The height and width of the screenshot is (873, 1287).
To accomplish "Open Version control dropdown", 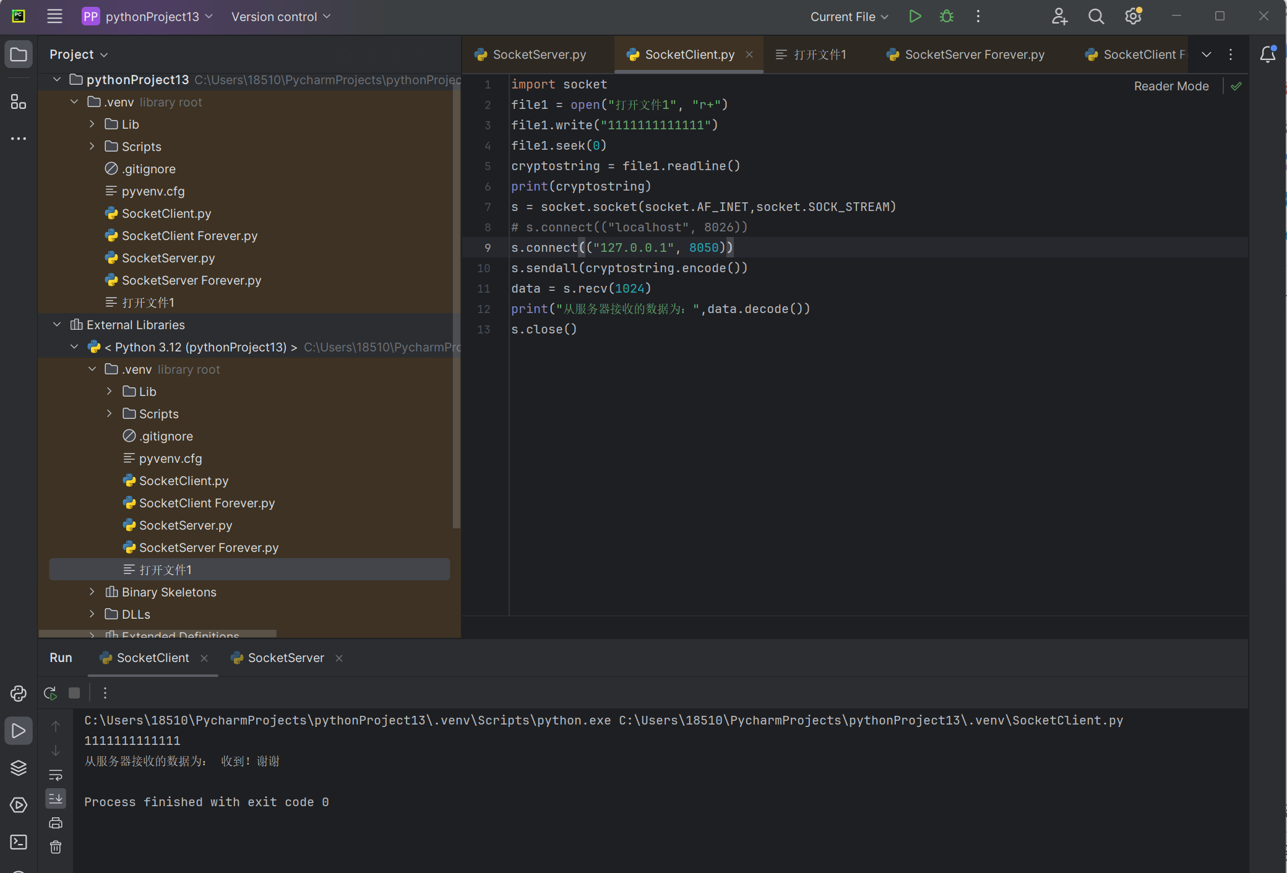I will pyautogui.click(x=281, y=17).
